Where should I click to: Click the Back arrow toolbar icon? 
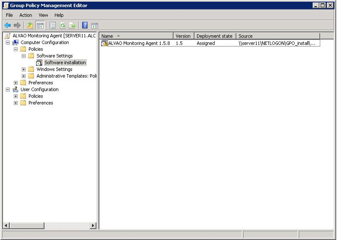[8, 26]
